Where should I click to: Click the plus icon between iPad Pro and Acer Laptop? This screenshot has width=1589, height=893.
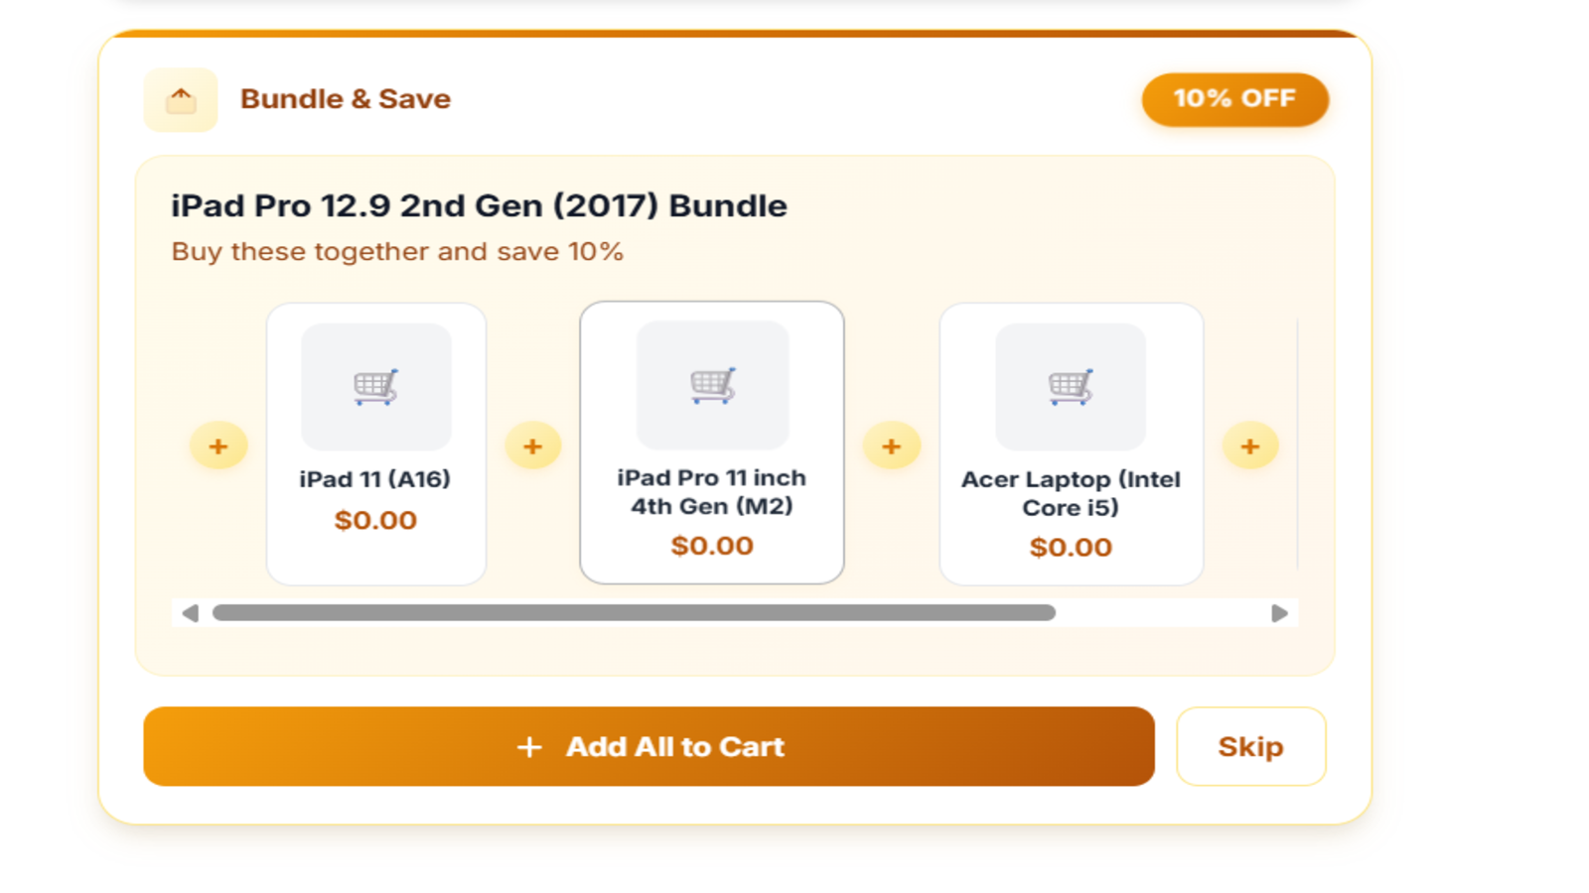891,446
